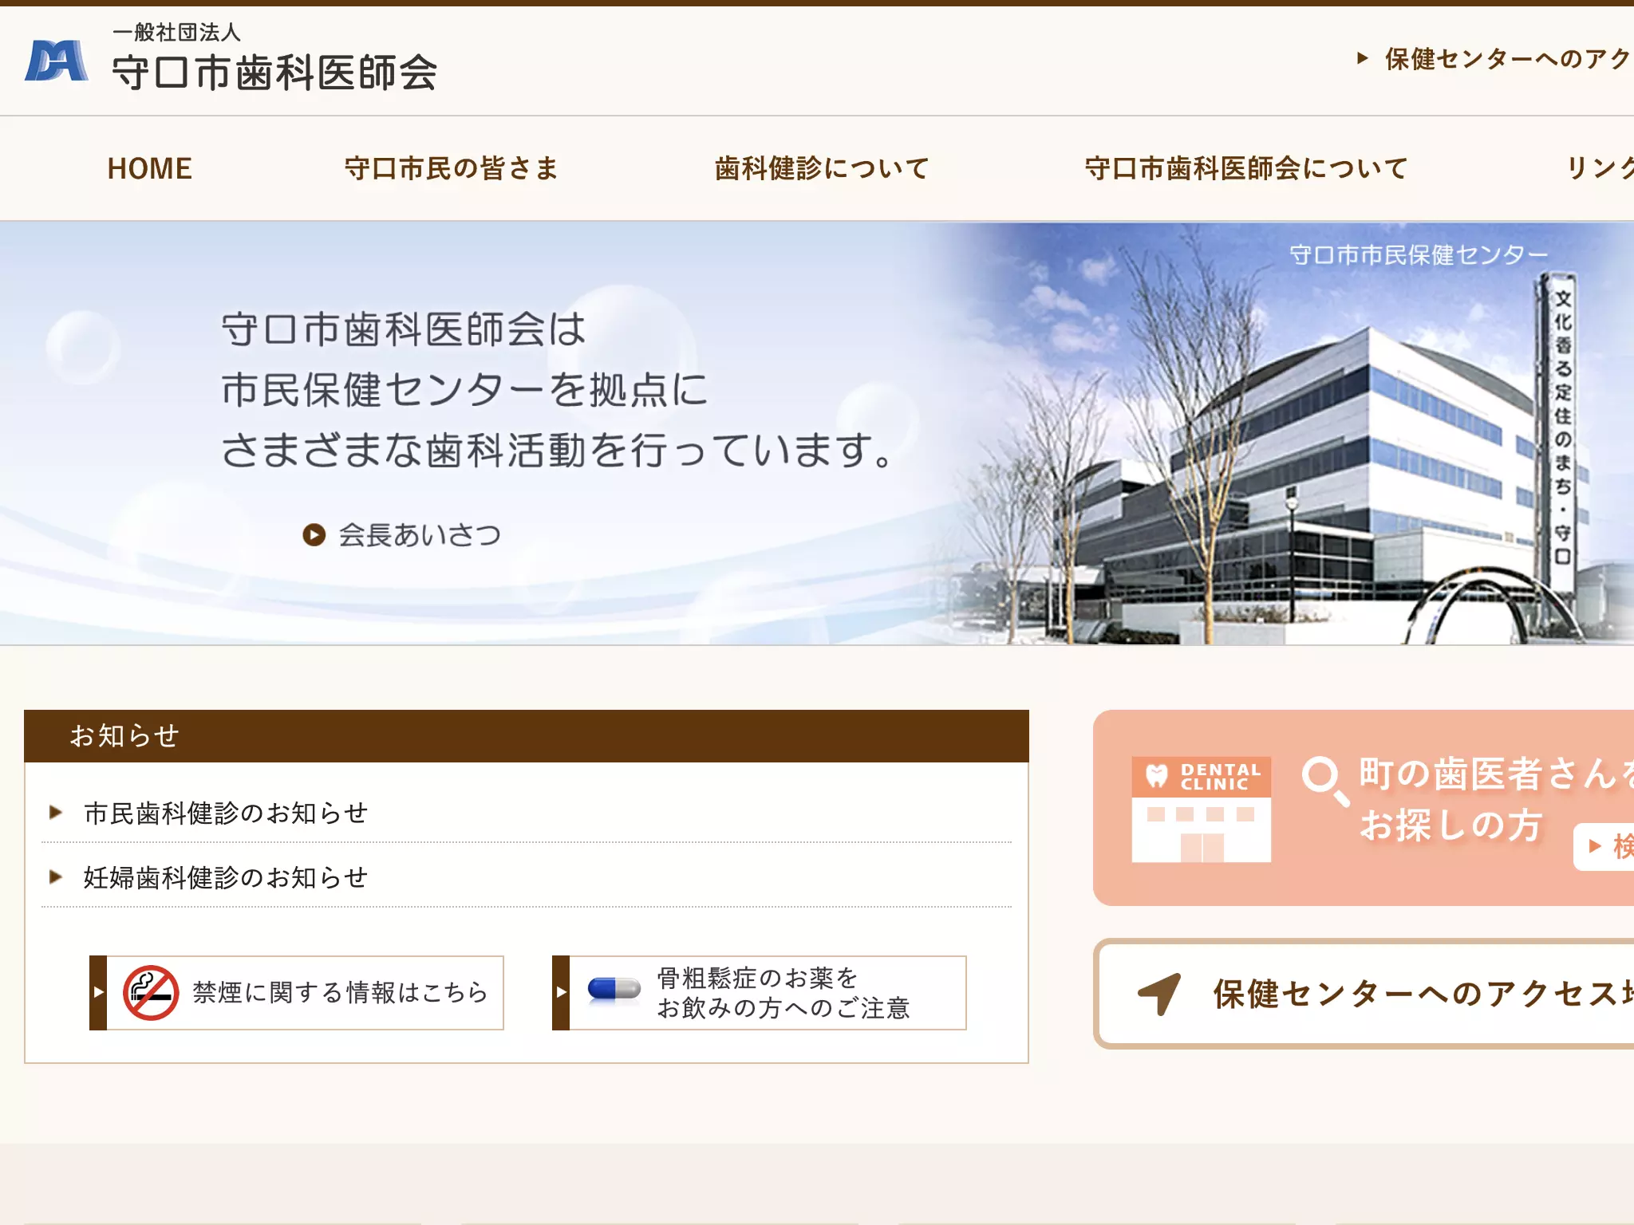Image resolution: width=1634 pixels, height=1225 pixels.
Task: Go to the HOME menu item
Action: (x=150, y=168)
